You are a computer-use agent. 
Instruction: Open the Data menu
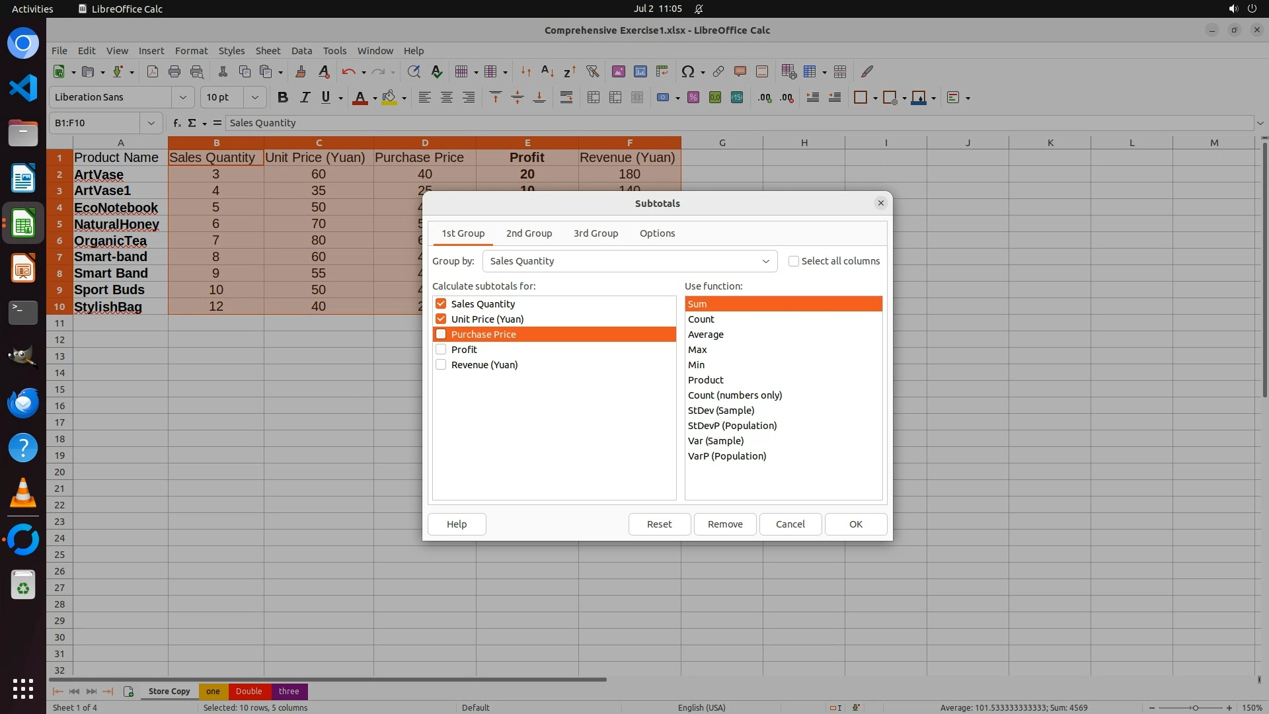(x=301, y=51)
